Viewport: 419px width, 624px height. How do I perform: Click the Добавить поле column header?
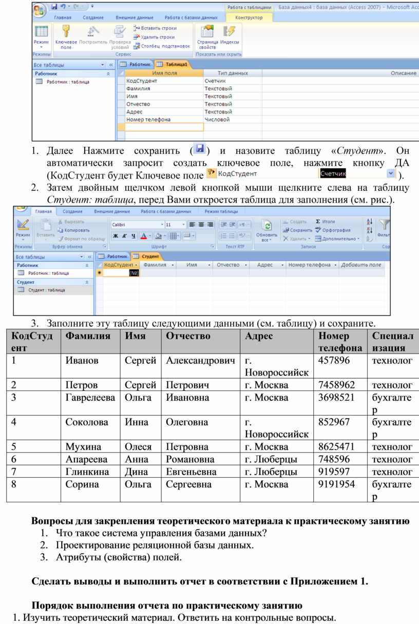(361, 265)
